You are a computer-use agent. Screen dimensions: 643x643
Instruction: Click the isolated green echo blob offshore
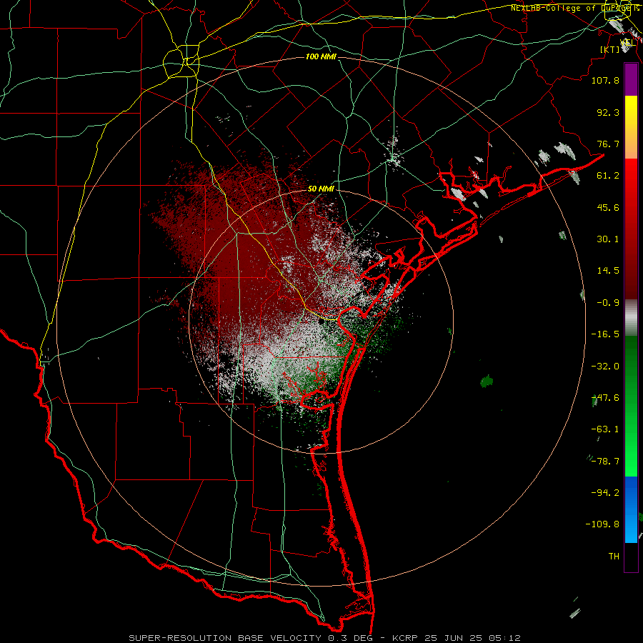pos(487,381)
